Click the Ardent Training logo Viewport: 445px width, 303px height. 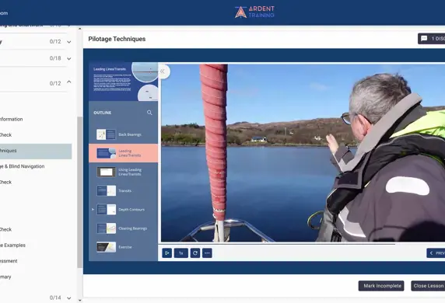254,12
